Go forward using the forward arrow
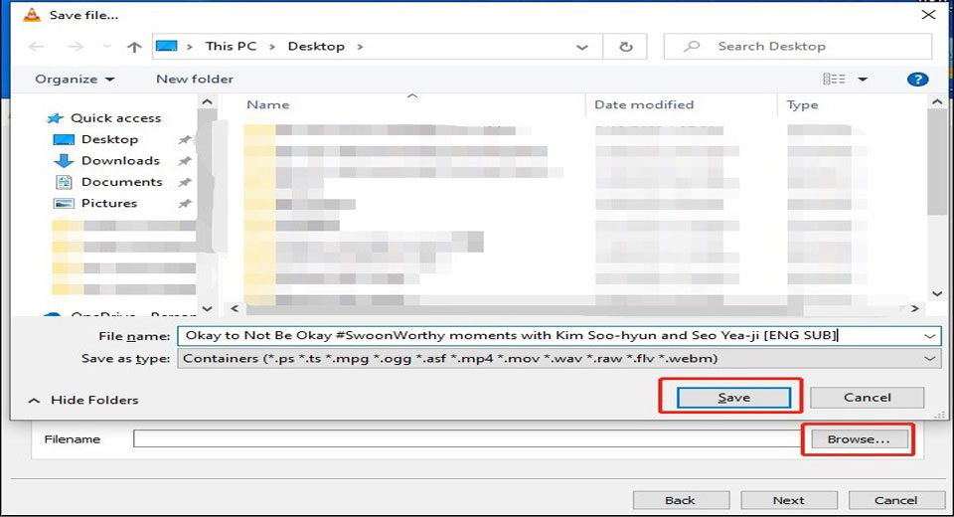Image resolution: width=954 pixels, height=517 pixels. point(75,47)
